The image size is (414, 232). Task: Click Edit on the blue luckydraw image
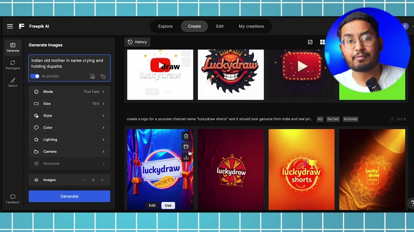pos(152,205)
